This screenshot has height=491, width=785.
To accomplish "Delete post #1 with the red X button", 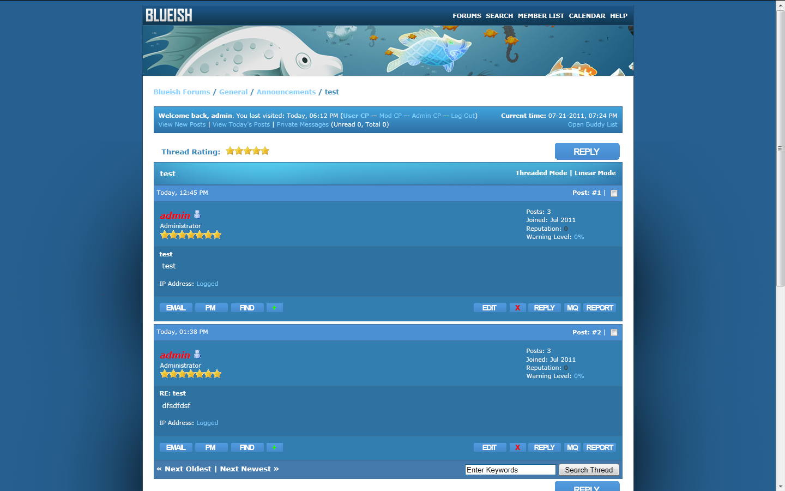I will click(x=517, y=308).
